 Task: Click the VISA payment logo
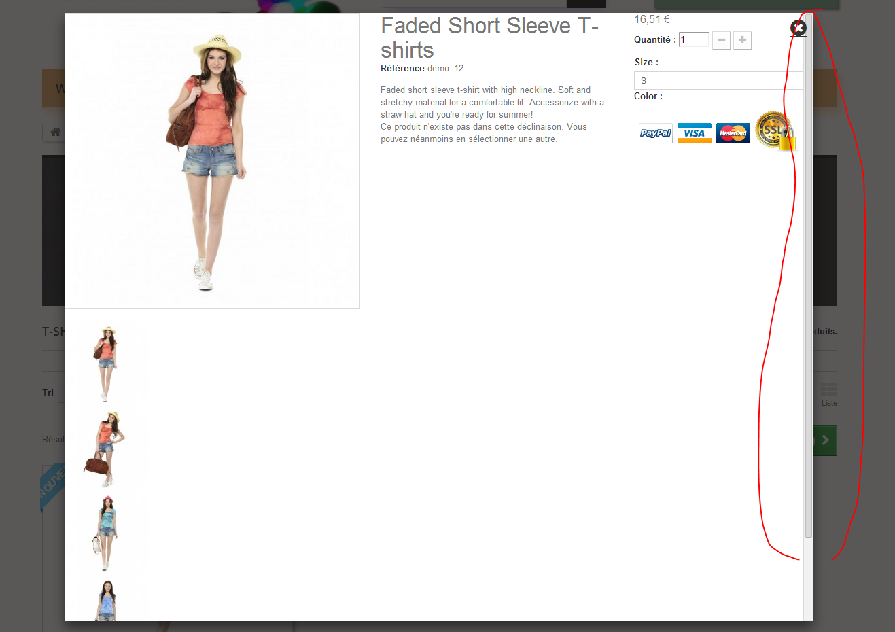click(695, 133)
